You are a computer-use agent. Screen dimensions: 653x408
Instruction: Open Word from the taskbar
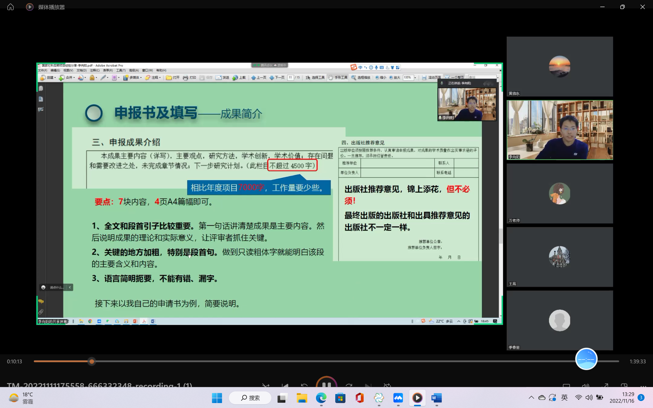tap(436, 398)
